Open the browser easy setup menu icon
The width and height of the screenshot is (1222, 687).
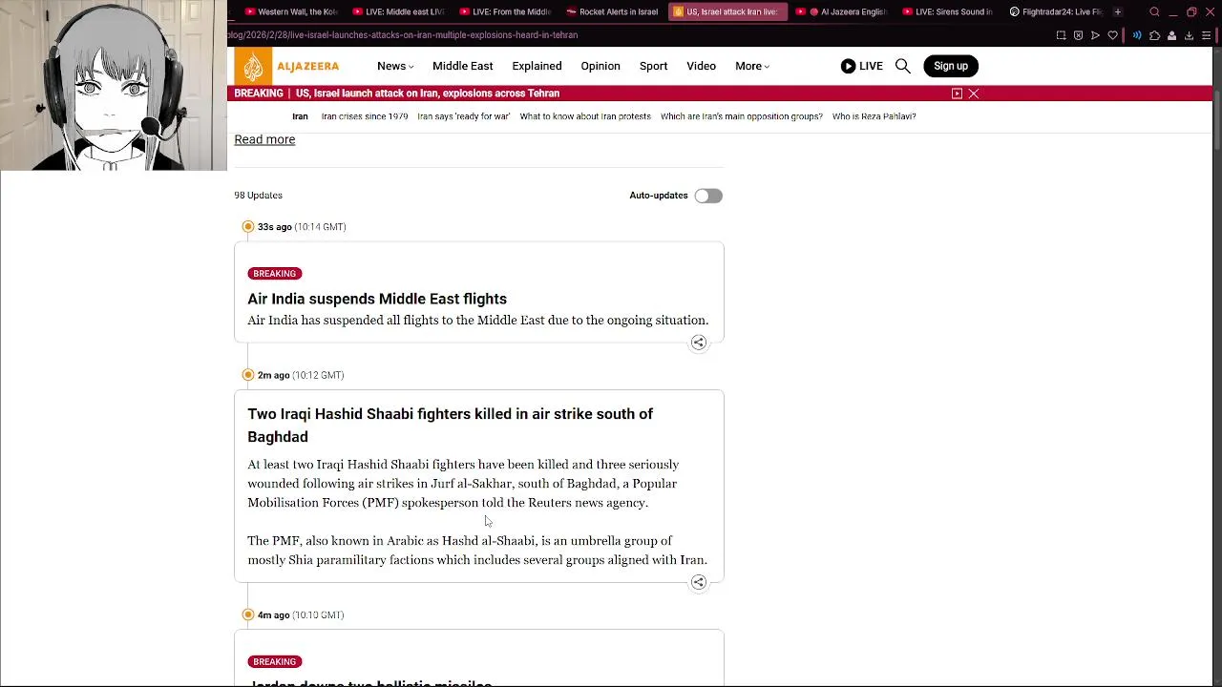tap(1206, 35)
